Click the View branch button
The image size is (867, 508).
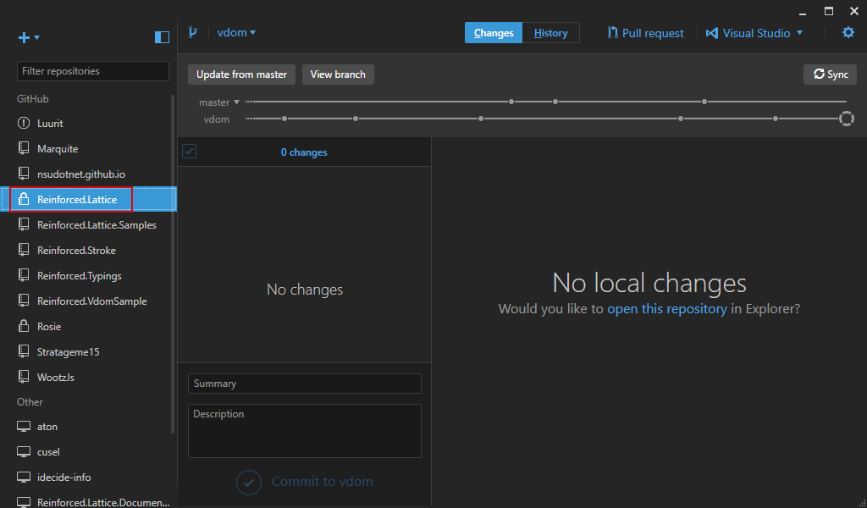338,75
